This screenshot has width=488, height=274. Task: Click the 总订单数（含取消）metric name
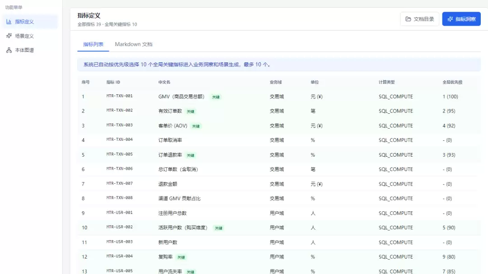click(178, 169)
